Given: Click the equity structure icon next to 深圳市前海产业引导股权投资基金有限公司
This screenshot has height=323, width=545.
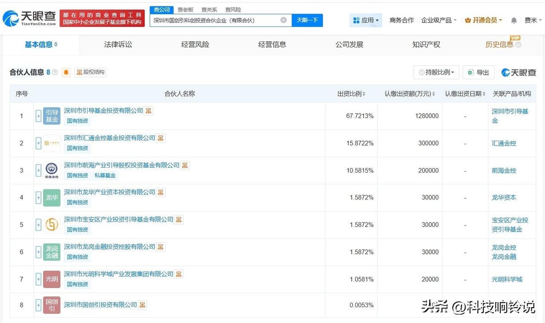Looking at the screenshot, I should coord(185,165).
